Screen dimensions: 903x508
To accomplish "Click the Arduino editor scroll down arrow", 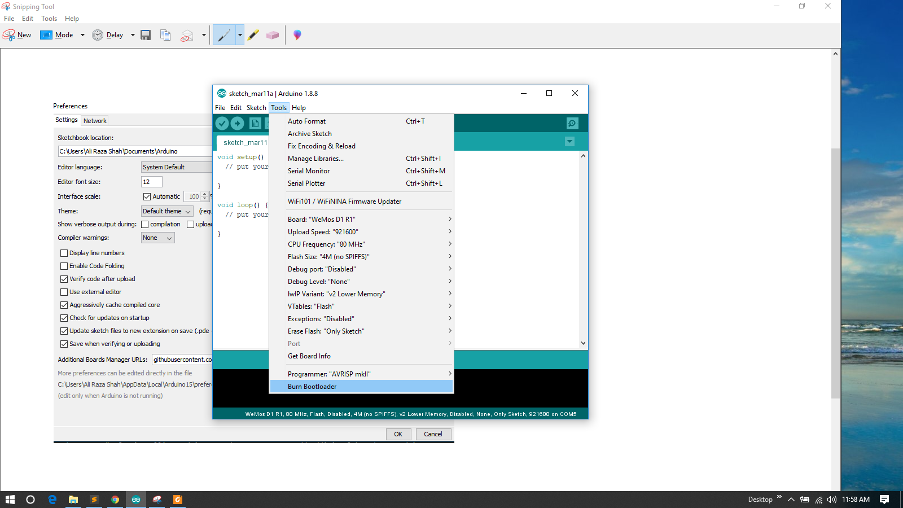I will (x=583, y=343).
